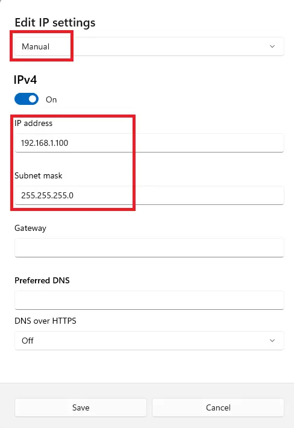
Task: Click the chevron arrow beside Manual
Action: [272, 46]
